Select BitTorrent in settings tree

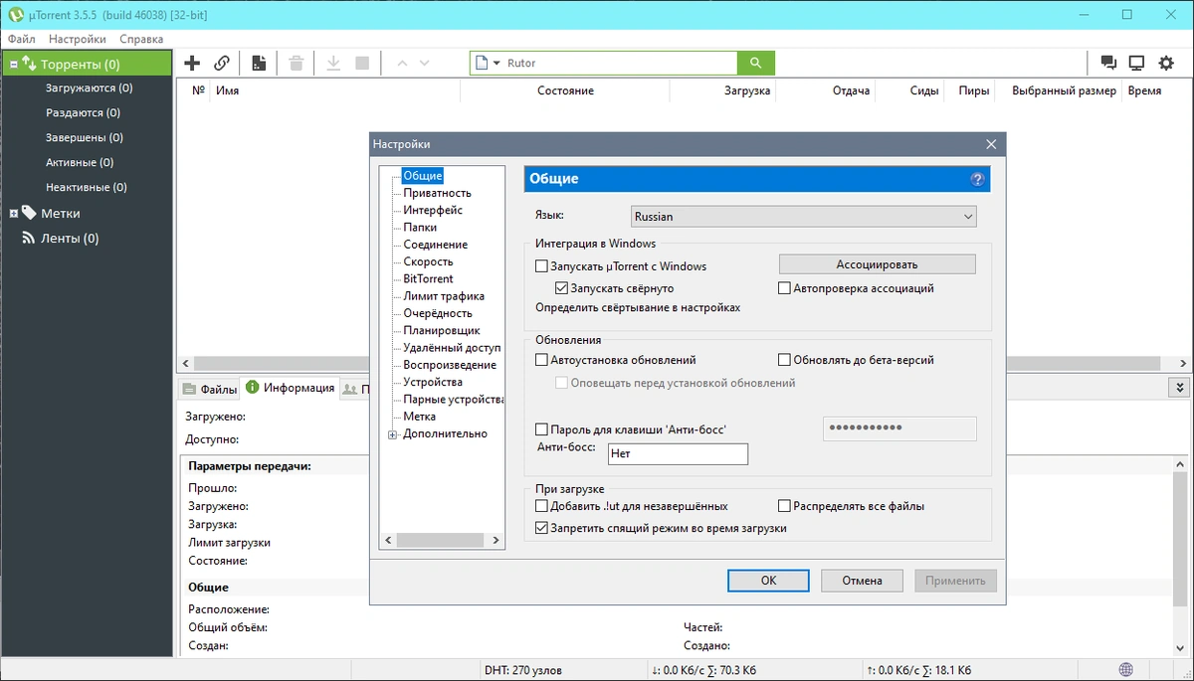coord(428,279)
